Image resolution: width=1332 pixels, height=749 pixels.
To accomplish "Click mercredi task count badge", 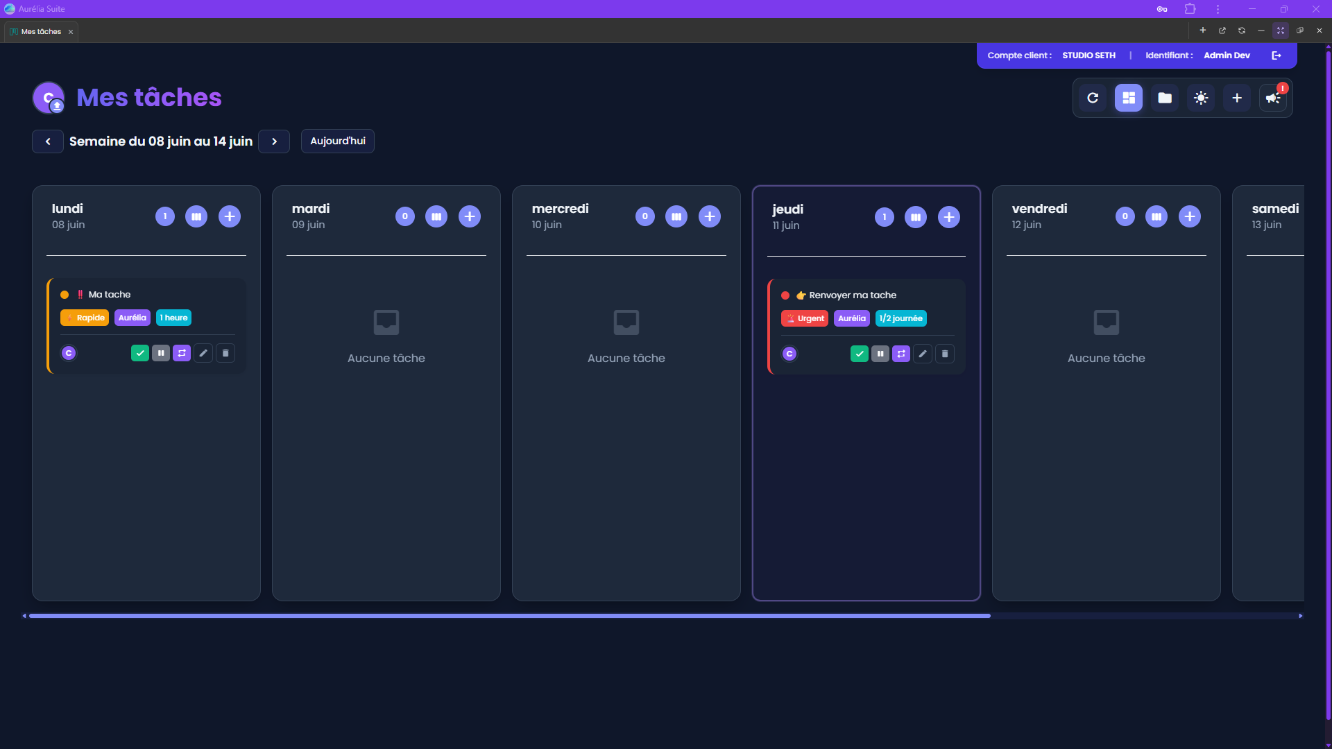I will [x=645, y=216].
